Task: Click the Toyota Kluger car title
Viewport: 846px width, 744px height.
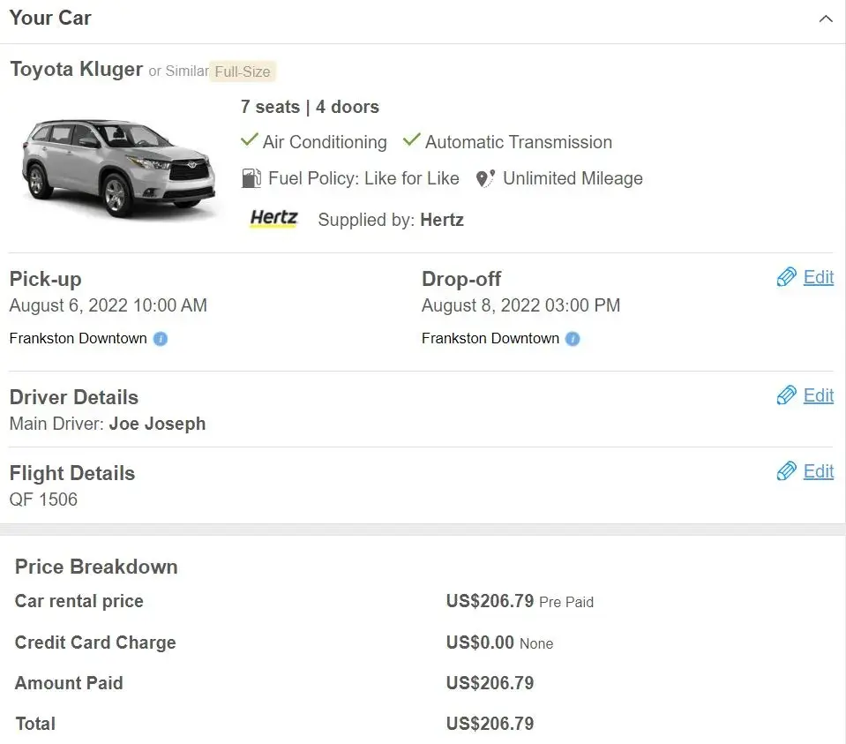Action: [x=76, y=70]
